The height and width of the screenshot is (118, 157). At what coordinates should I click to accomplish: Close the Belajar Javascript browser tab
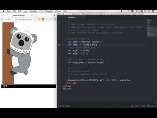click(x=32, y=16)
